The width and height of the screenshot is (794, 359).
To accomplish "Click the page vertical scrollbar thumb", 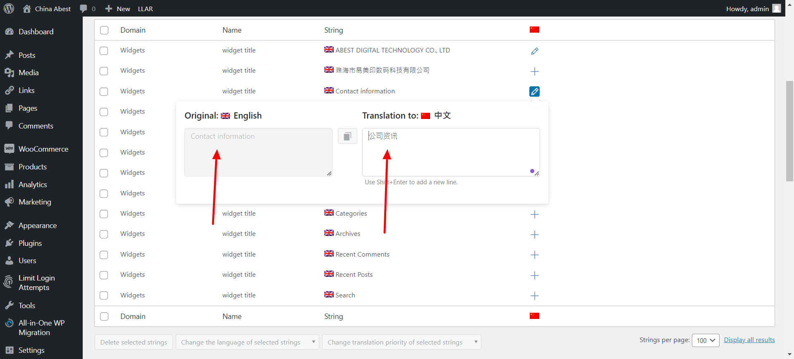I will tap(790, 131).
